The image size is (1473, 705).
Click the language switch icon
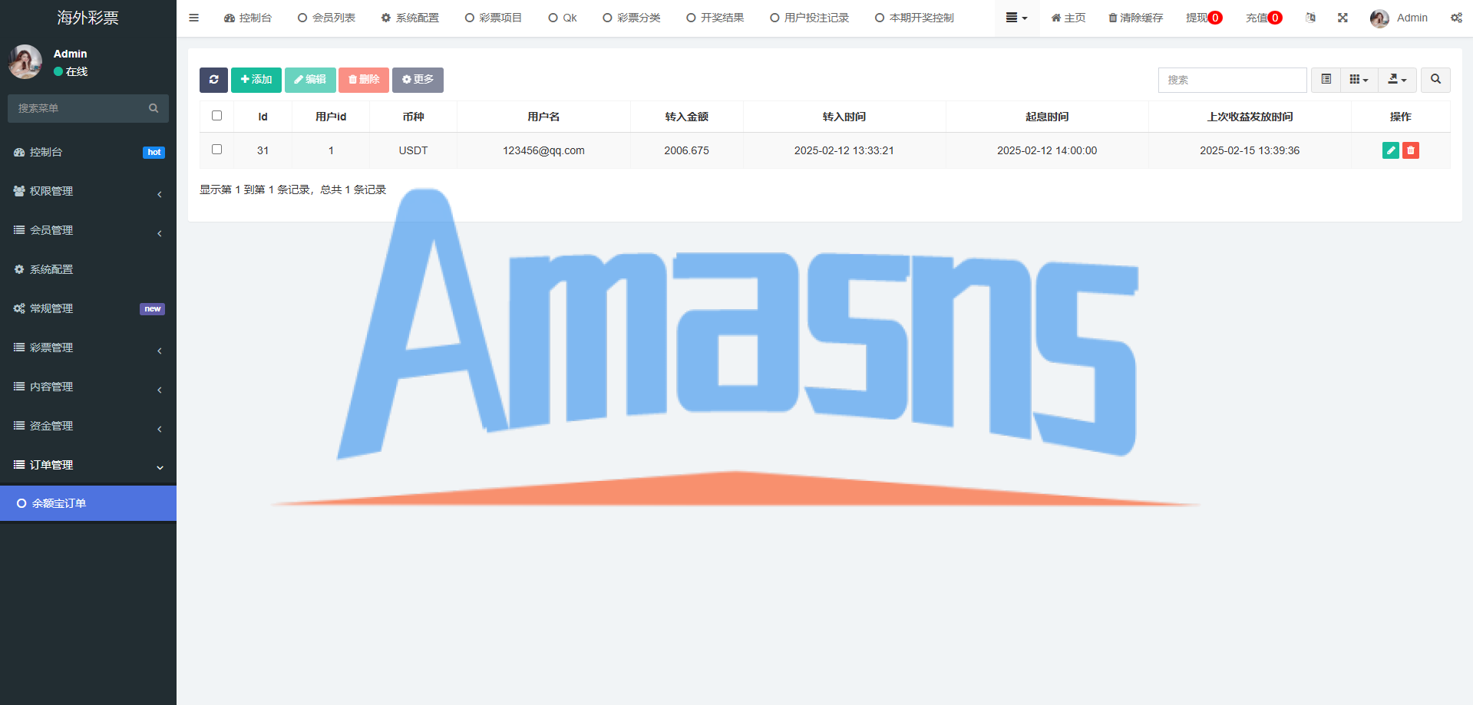1310,18
